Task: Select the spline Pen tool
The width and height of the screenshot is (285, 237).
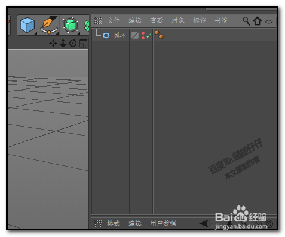Action: click(x=49, y=24)
